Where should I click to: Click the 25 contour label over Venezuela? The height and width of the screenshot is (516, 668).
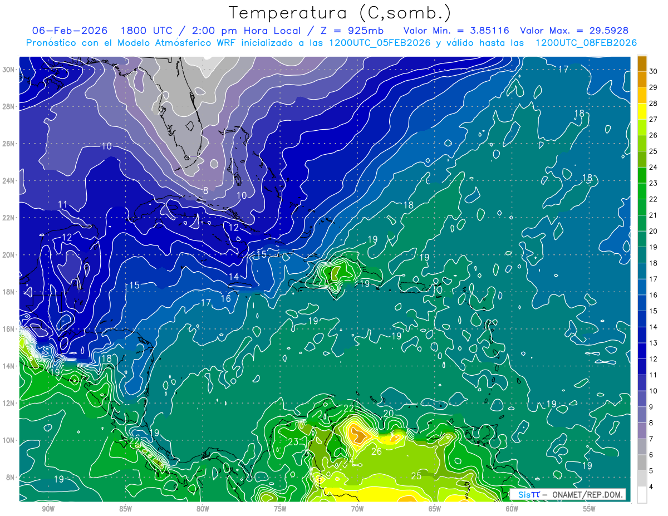coord(416,476)
